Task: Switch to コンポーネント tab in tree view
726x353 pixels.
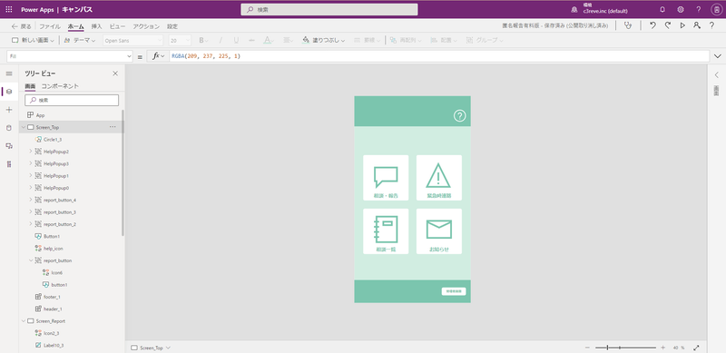Action: point(60,86)
